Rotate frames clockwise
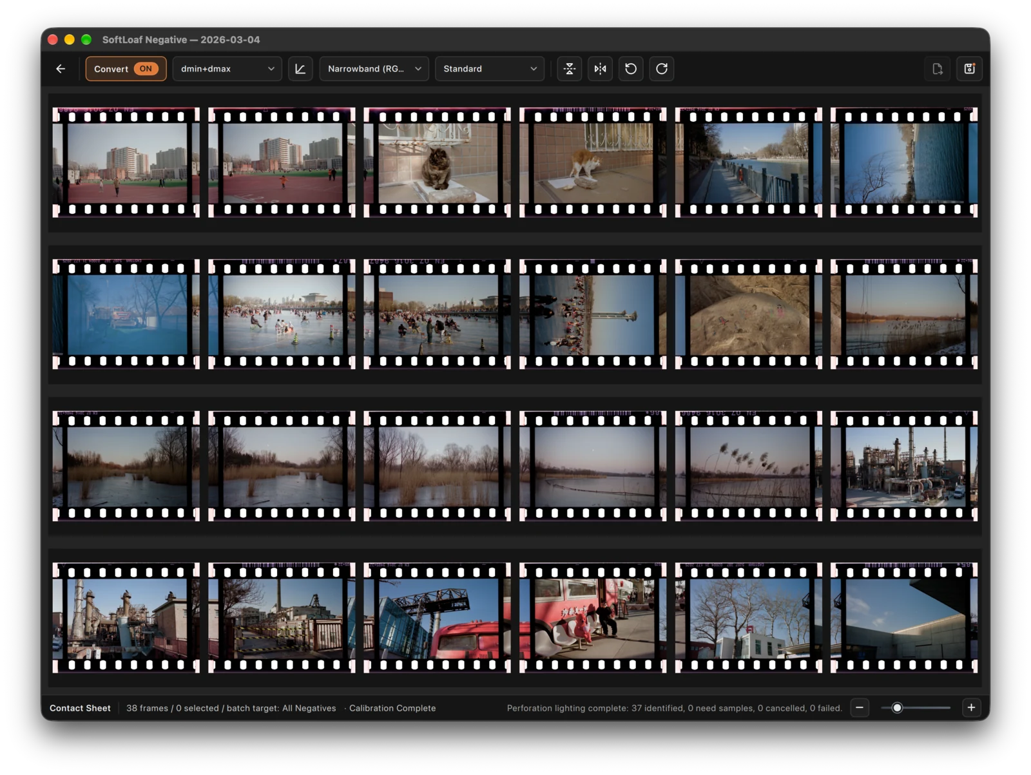The height and width of the screenshot is (775, 1031). click(x=662, y=69)
